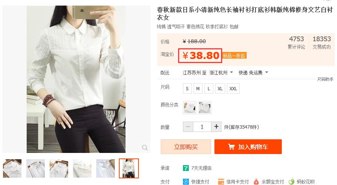The image size is (337, 185).
Task: Pick the second color option thumbnail
Action: [x=205, y=108]
